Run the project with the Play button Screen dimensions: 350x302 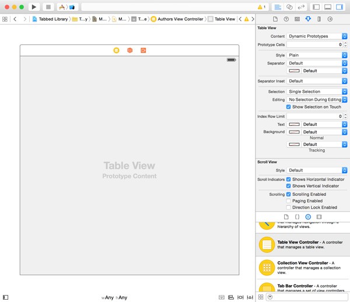coord(34,7)
